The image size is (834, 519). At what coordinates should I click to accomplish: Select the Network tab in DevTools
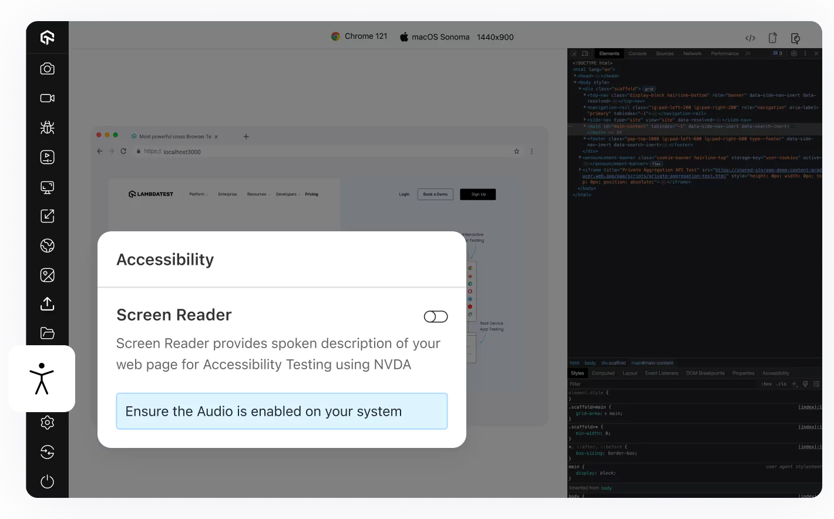coord(692,53)
